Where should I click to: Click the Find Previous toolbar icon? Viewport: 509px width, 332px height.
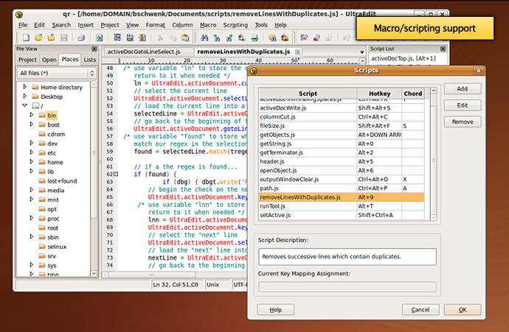tap(217, 38)
